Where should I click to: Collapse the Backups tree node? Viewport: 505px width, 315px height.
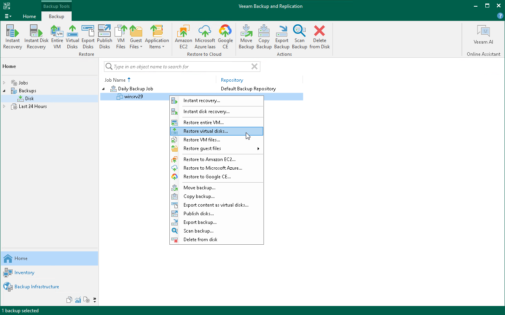tap(5, 91)
